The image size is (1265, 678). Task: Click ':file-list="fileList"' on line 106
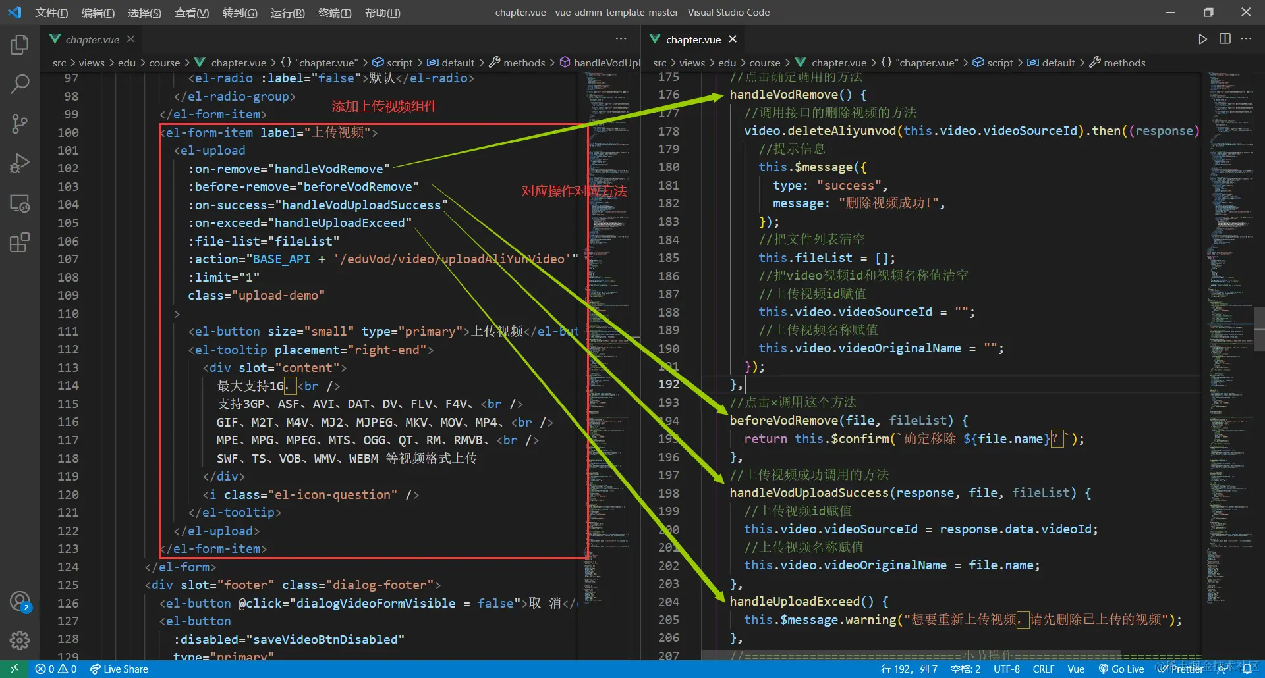[264, 241]
